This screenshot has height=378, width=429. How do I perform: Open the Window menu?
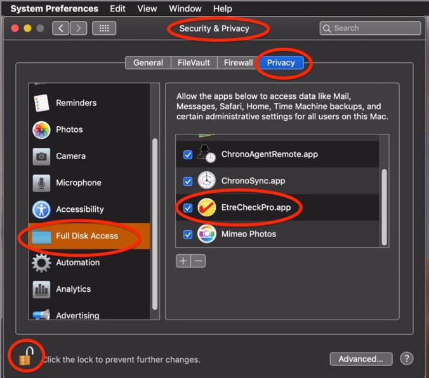[185, 8]
